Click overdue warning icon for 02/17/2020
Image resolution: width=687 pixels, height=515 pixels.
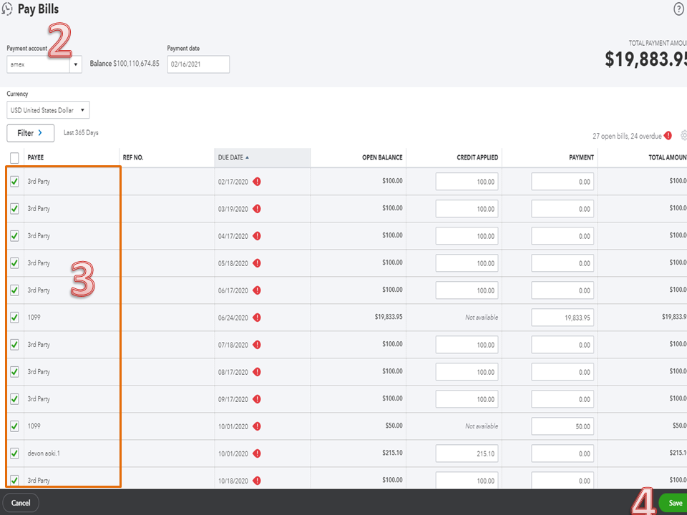[x=257, y=182]
